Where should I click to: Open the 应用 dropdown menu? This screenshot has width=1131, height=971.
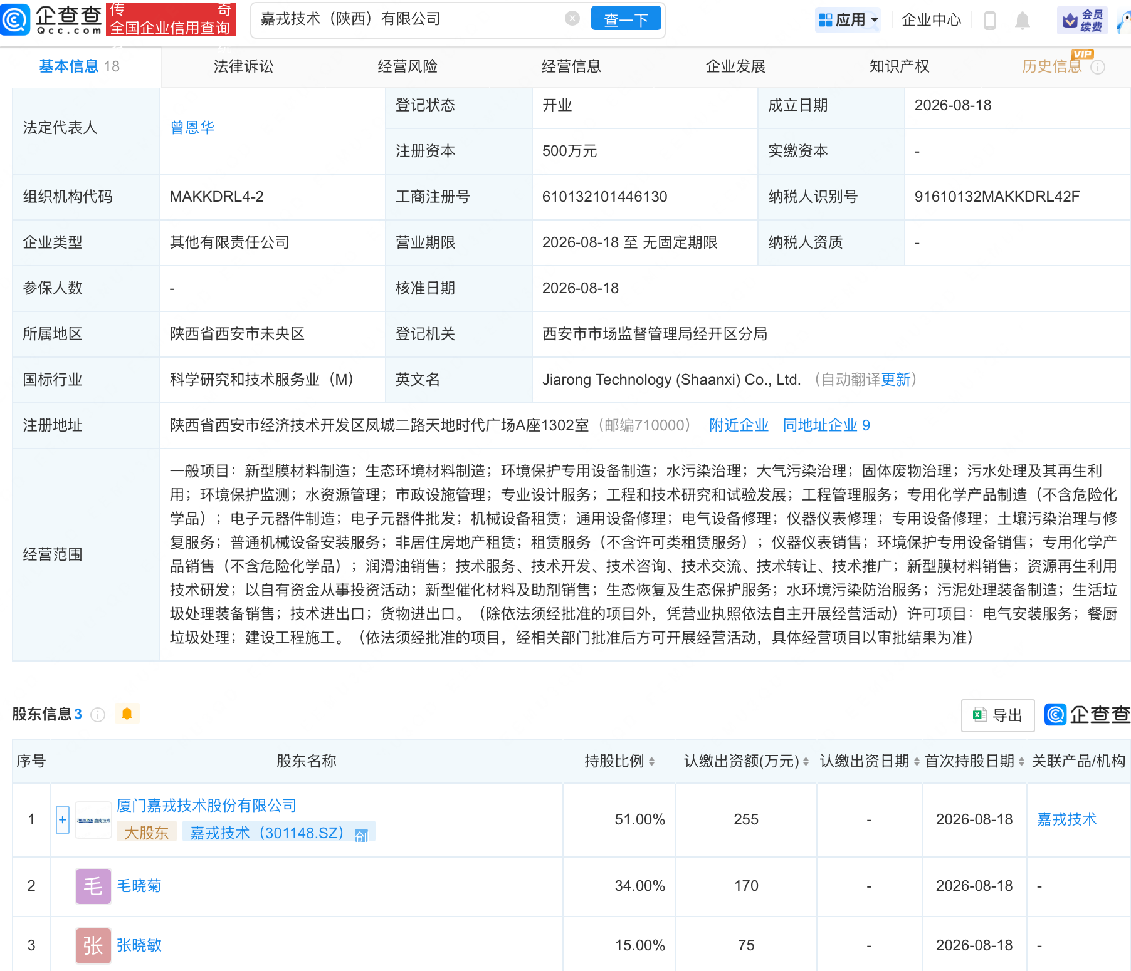(848, 20)
